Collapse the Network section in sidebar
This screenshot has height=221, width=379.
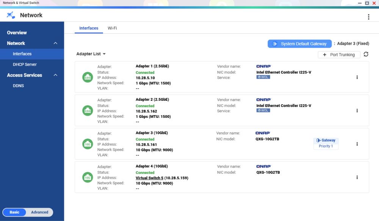(55, 43)
